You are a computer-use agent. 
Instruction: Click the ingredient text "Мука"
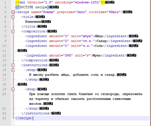tap(97, 55)
